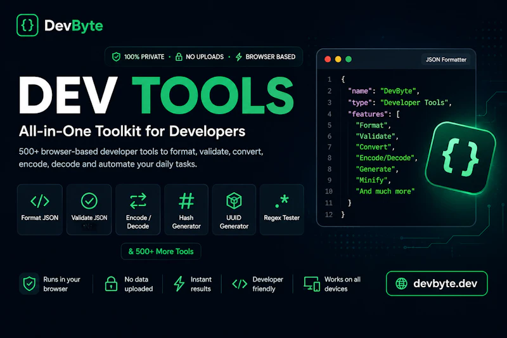Screen dimensions: 507x338
Task: Click the yellow minimize dot in code window
Action: [x=338, y=59]
